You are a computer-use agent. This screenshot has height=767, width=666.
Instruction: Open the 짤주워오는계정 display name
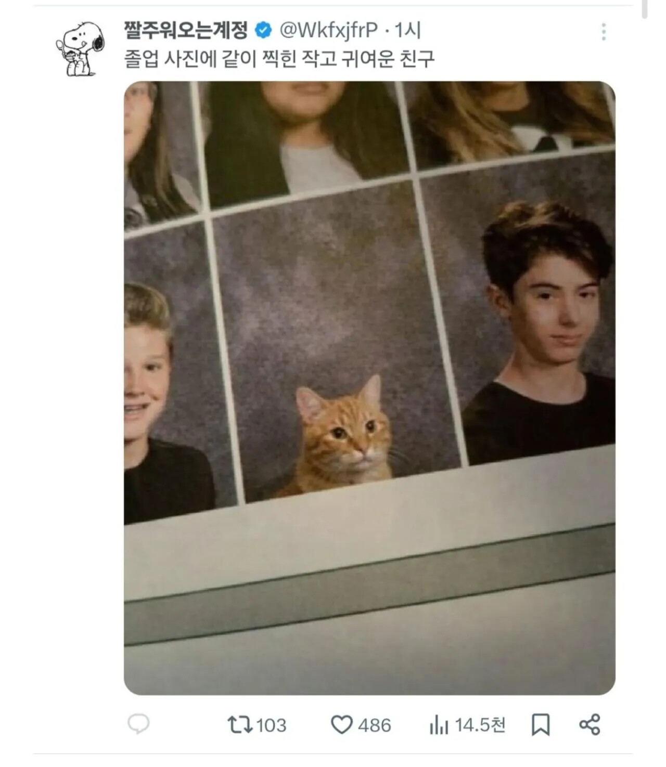(x=186, y=30)
